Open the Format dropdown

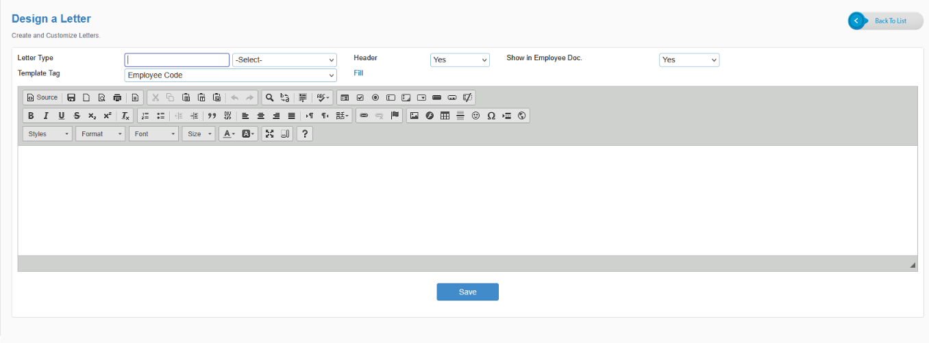click(101, 134)
